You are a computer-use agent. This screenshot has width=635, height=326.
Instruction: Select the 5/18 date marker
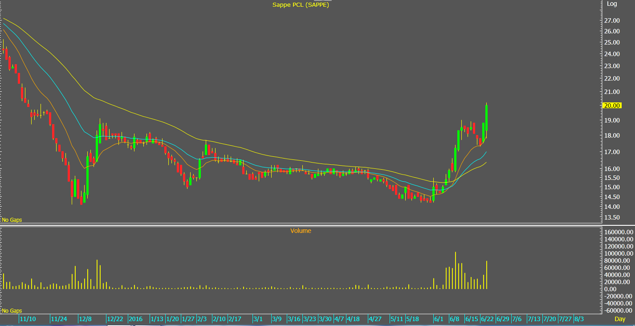pos(412,319)
